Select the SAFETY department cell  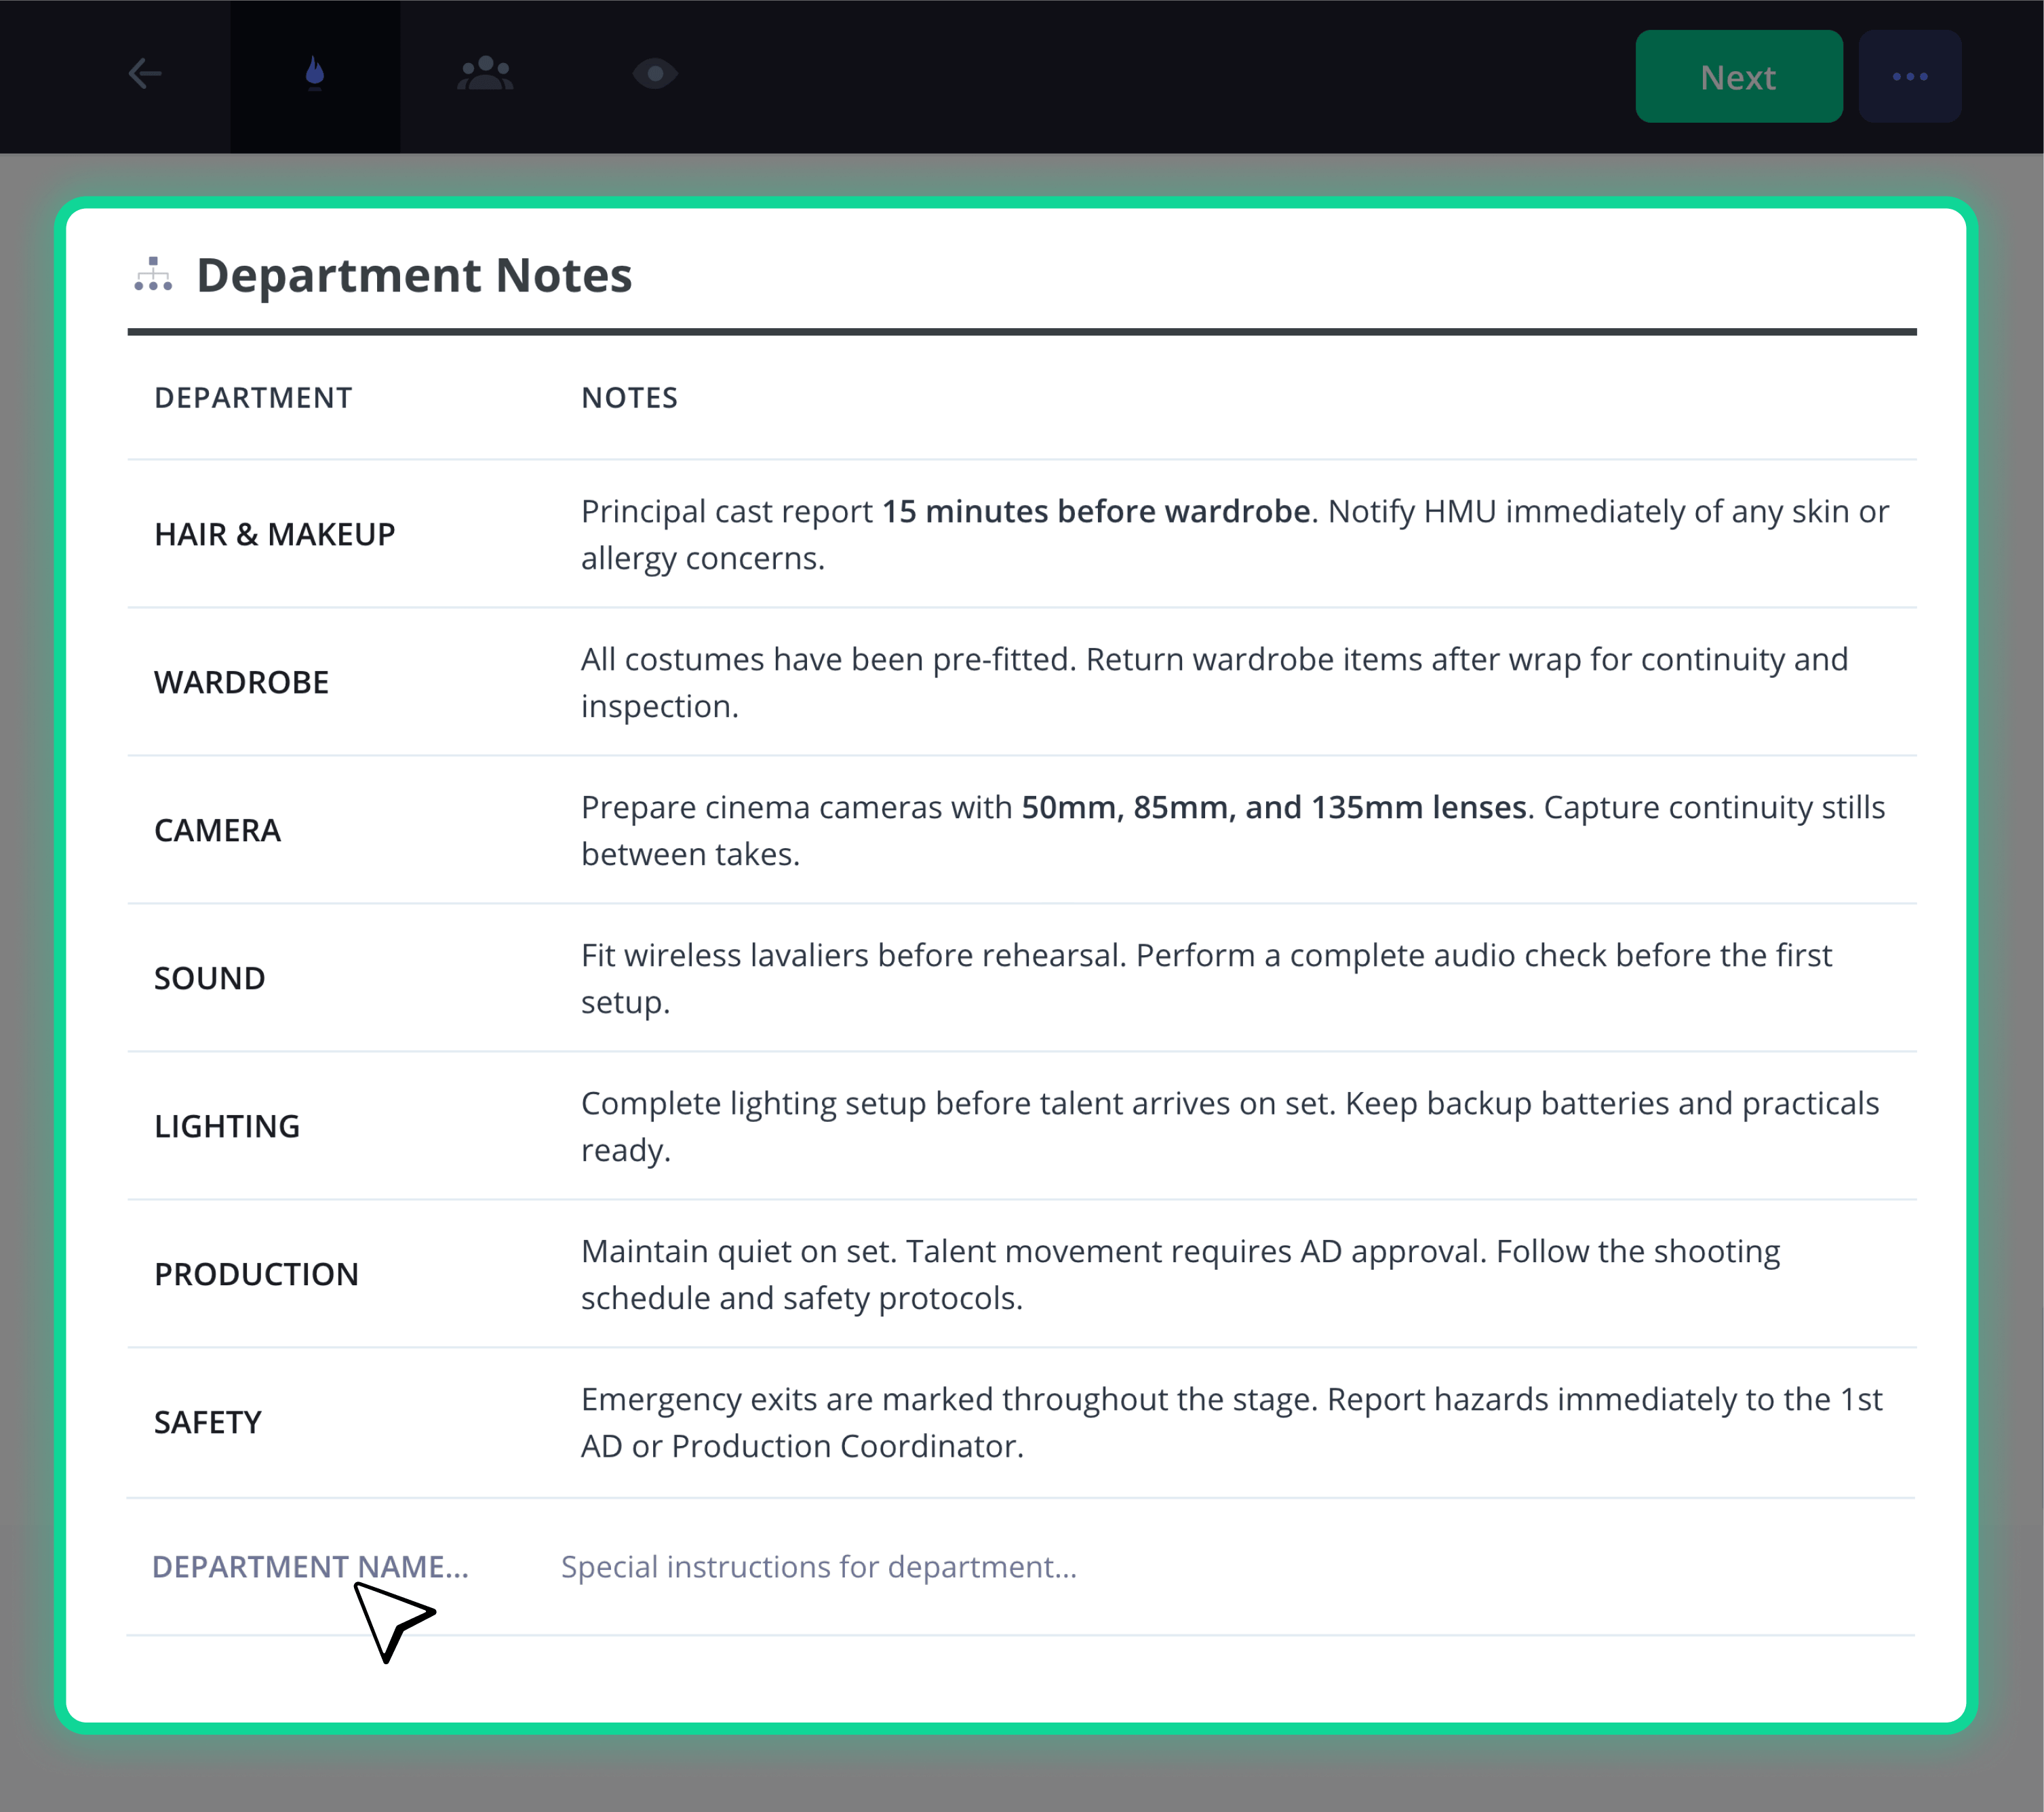(x=207, y=1422)
